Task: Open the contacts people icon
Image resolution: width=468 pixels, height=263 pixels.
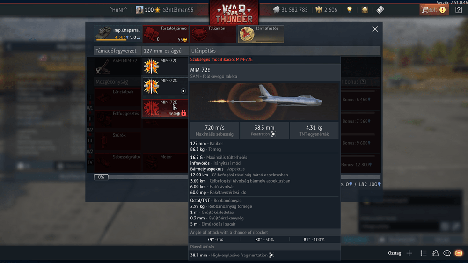Action: [x=435, y=253]
